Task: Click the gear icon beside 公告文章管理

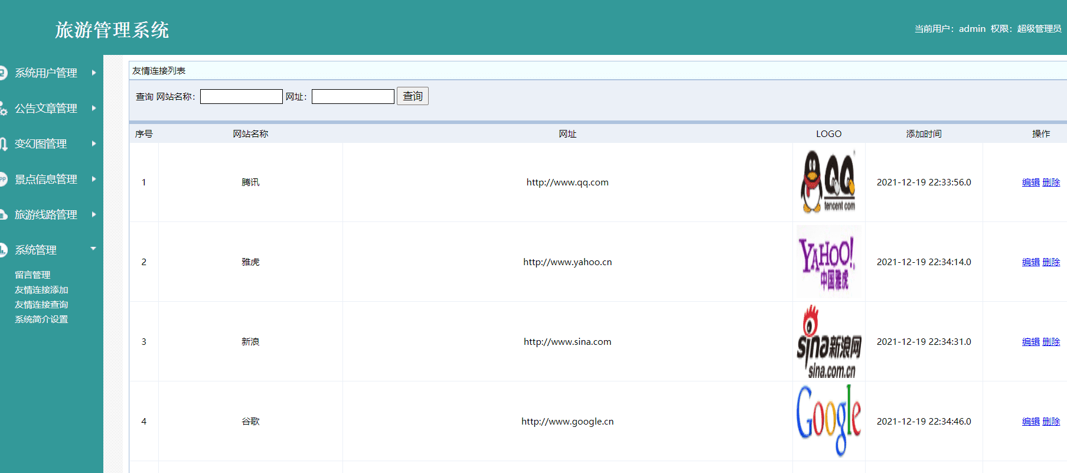Action: click(3, 109)
